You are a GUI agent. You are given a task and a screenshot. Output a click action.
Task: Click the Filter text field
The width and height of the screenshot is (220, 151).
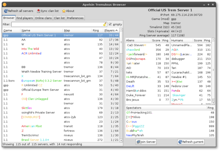pos(59,24)
